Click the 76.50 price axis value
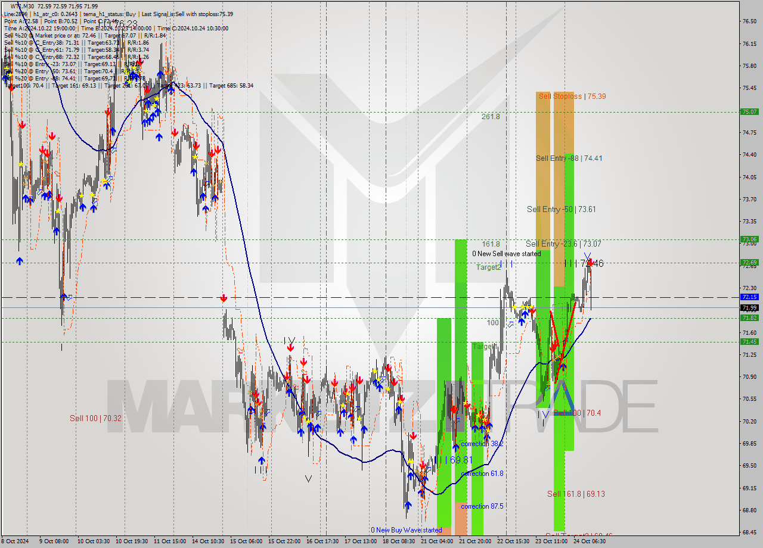 point(749,21)
